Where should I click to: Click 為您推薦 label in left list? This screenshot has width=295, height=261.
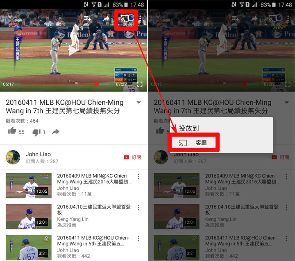[67, 225]
